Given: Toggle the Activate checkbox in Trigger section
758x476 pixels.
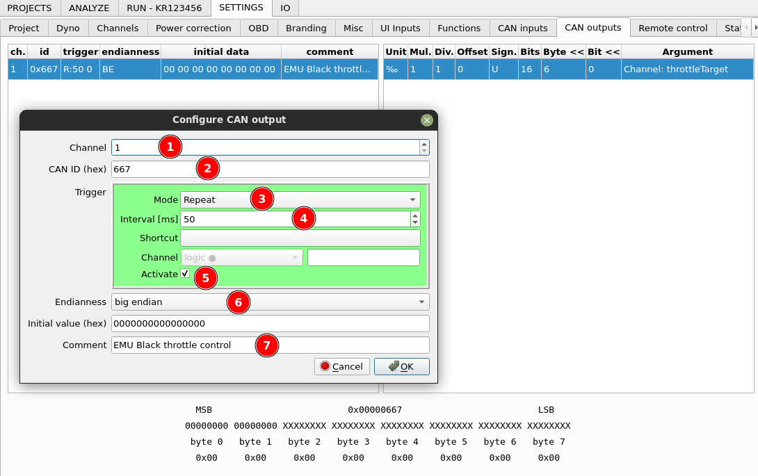Looking at the screenshot, I should pyautogui.click(x=184, y=273).
